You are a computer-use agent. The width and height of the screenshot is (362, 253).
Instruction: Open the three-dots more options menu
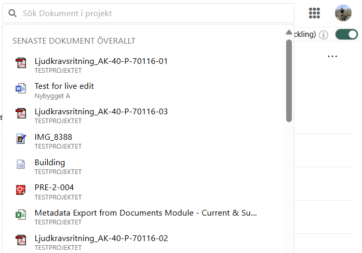click(332, 56)
